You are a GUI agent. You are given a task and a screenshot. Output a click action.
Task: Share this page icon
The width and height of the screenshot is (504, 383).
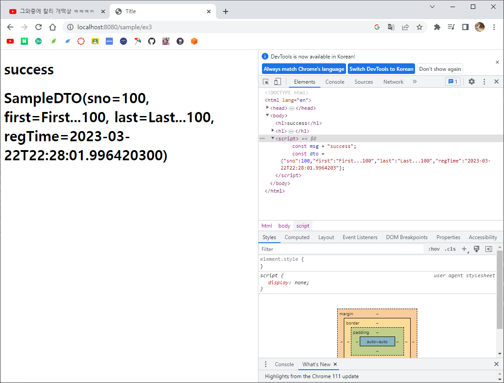pos(405,27)
